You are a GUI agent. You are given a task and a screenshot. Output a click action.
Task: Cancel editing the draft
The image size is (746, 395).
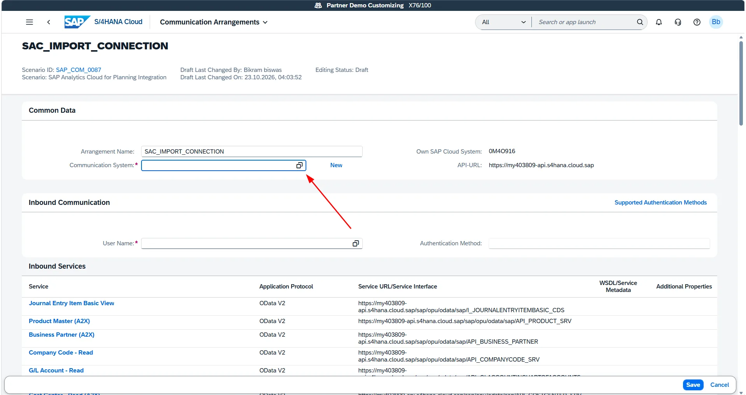[x=720, y=385]
